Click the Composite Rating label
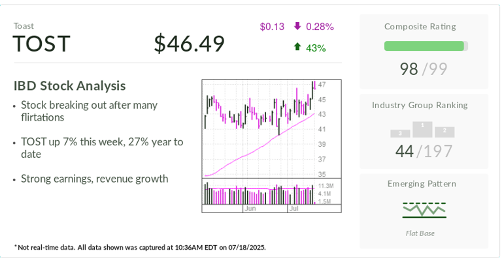The width and height of the screenshot is (502, 264). (x=420, y=27)
